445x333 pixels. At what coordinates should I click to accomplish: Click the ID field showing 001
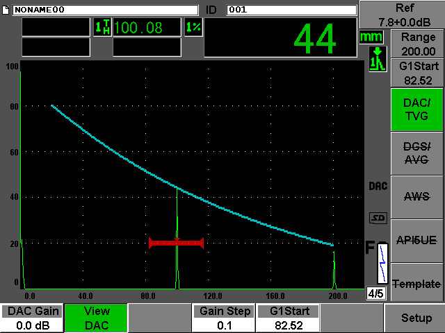(291, 9)
